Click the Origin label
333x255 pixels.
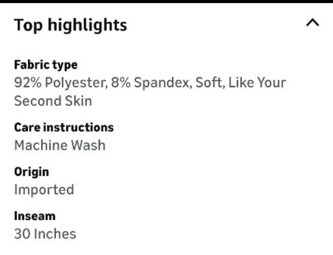click(31, 172)
